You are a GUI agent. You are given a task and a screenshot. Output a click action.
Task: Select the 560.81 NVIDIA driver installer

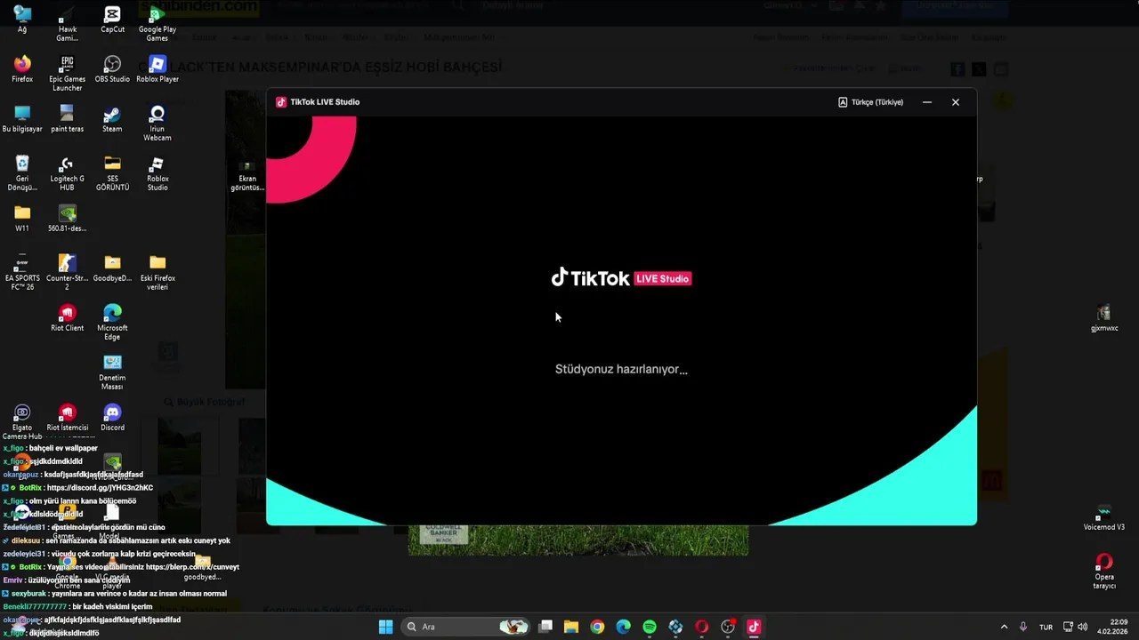tap(68, 219)
